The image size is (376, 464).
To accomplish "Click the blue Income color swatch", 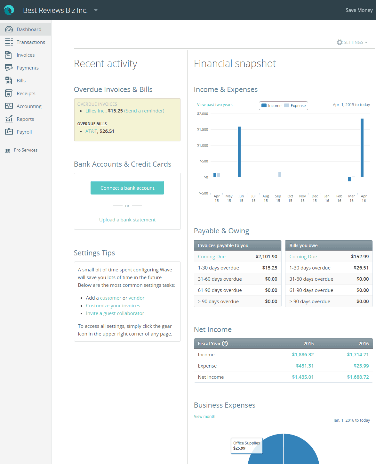I will click(264, 105).
